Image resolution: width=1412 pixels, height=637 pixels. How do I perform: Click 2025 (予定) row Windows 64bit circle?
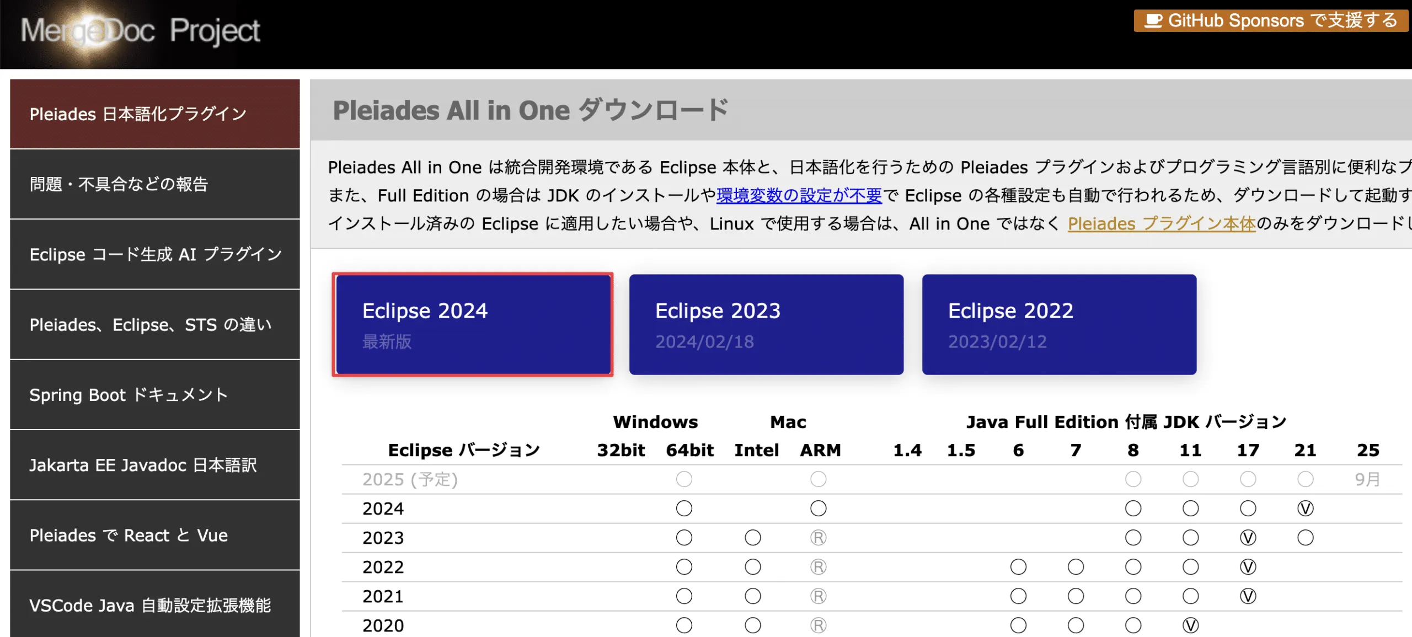(684, 479)
